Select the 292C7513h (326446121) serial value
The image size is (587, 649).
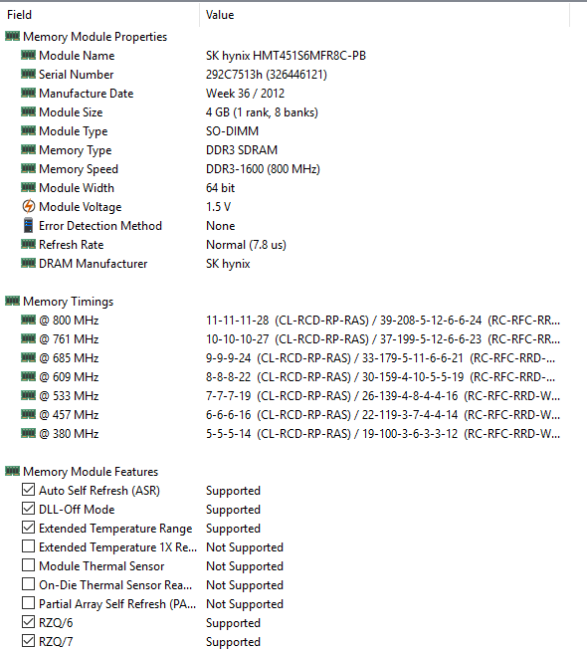point(267,75)
